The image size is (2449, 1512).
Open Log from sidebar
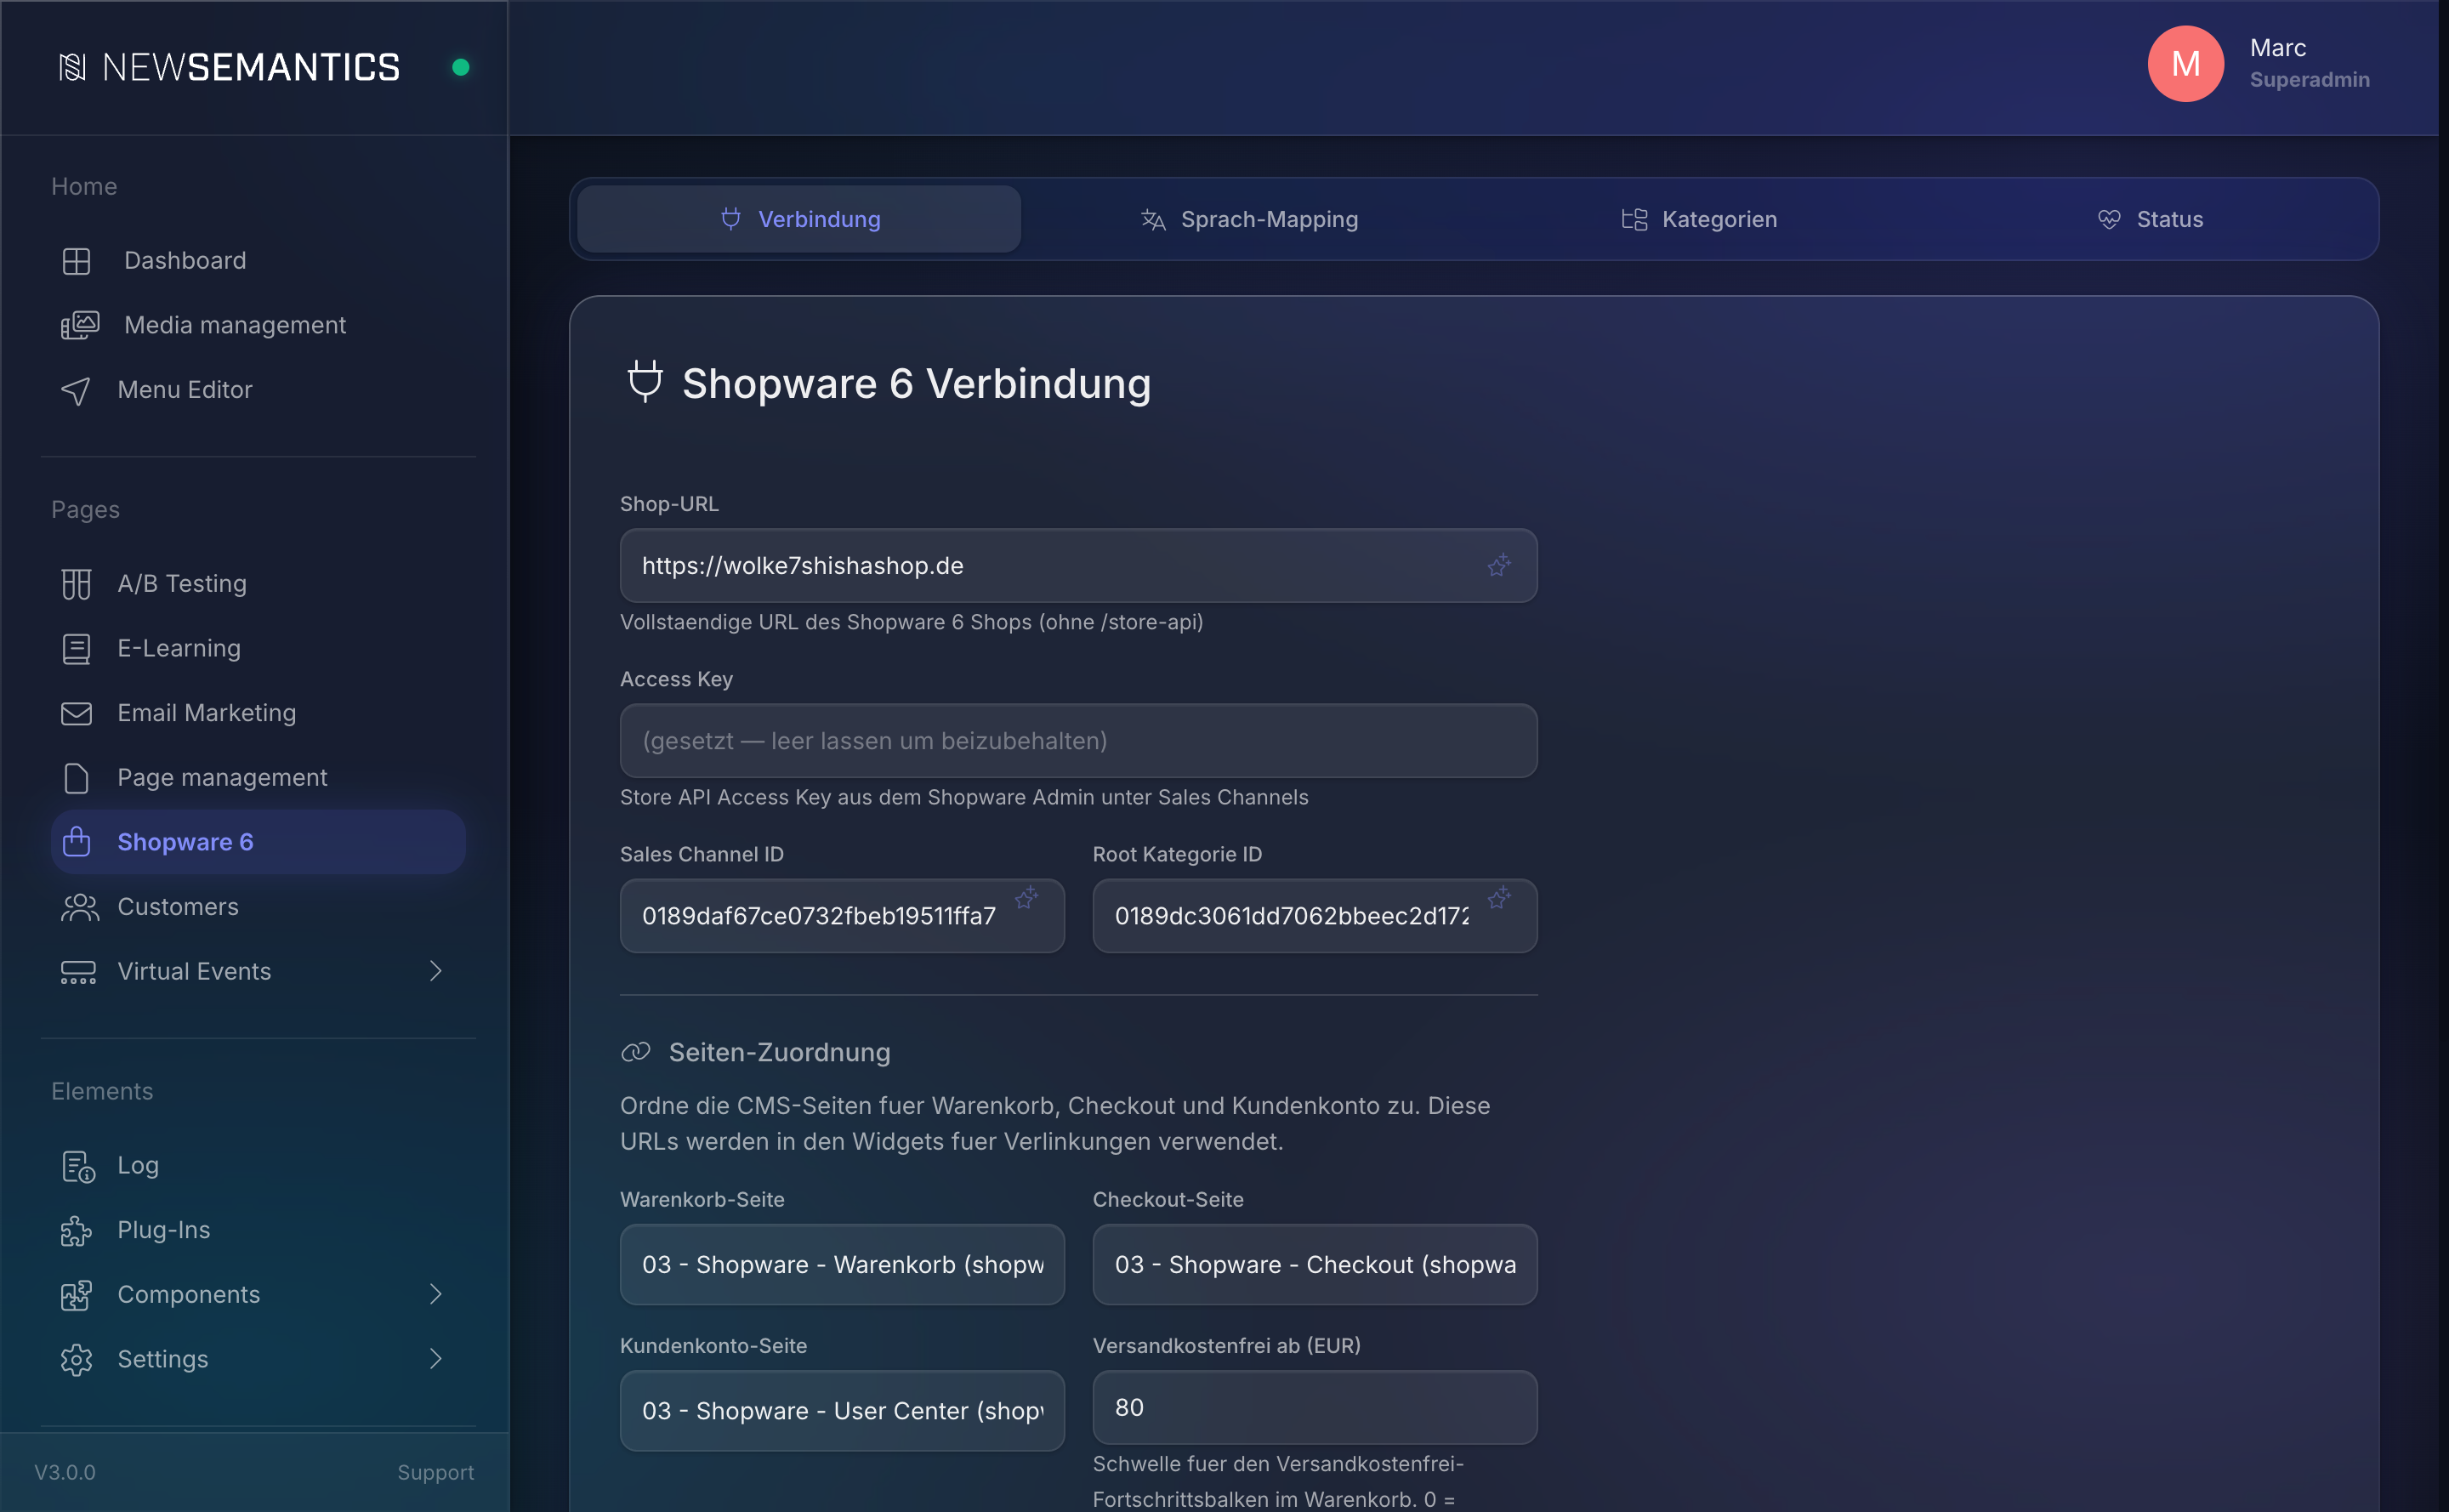coord(258,1166)
